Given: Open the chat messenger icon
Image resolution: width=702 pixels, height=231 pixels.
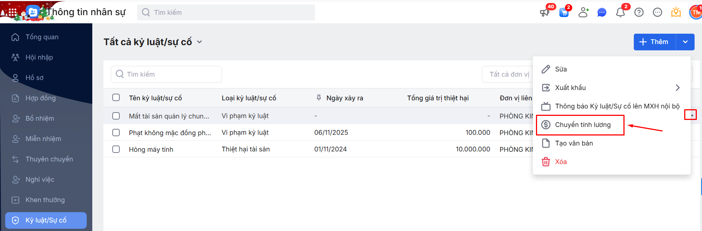Looking at the screenshot, I should click(602, 13).
